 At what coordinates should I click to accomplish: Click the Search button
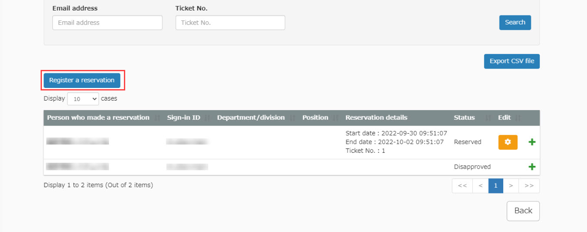pyautogui.click(x=515, y=23)
